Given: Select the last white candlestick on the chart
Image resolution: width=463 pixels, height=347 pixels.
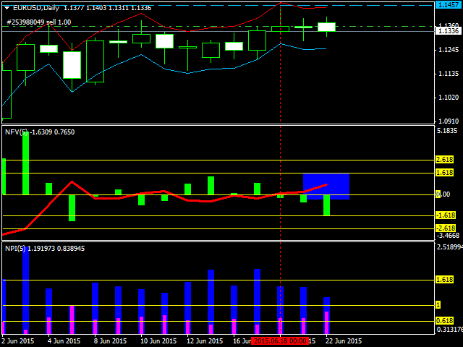Looking at the screenshot, I should (x=326, y=27).
